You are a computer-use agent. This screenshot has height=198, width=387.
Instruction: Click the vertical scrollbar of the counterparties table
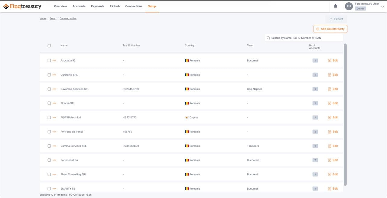[345, 115]
